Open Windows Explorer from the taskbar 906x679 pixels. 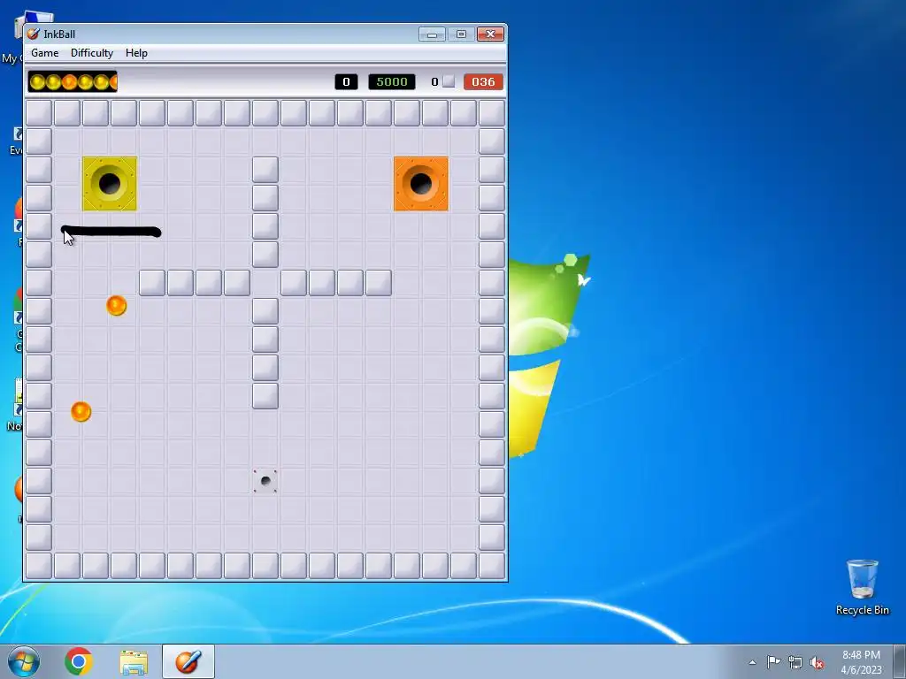(134, 661)
